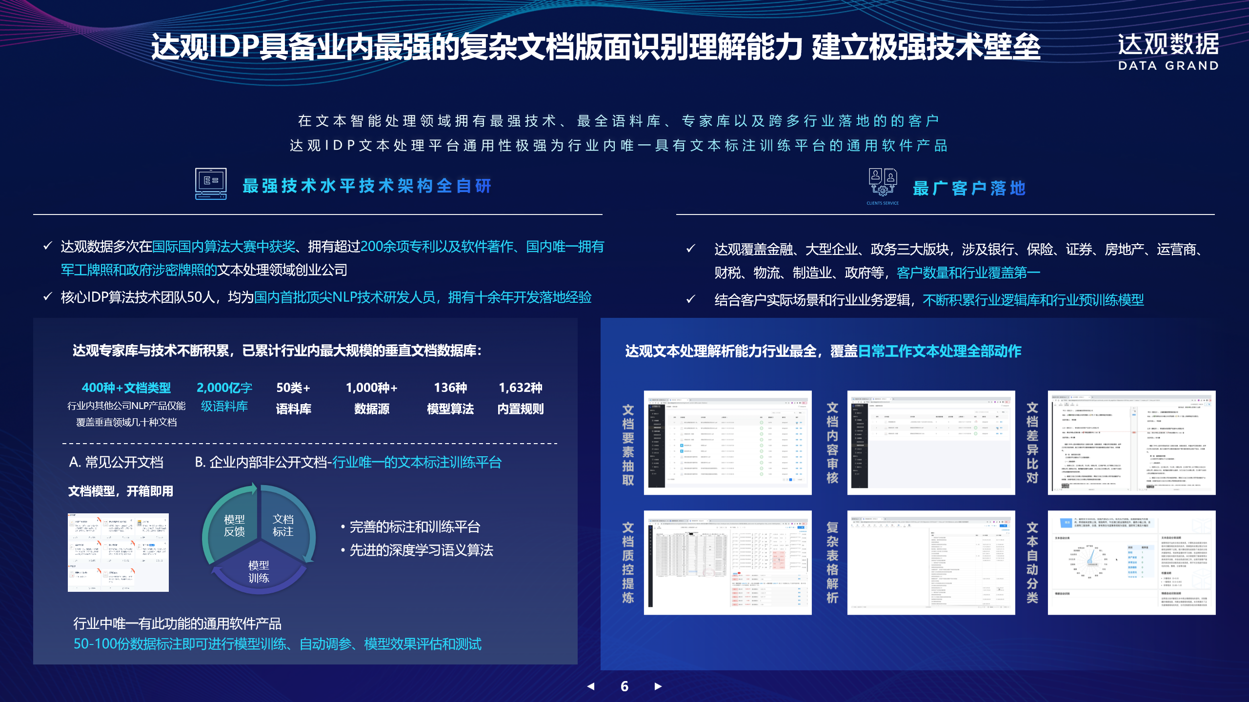
Task: Open the 文档质控提炼 screenshot thumbnail
Action: tap(727, 563)
